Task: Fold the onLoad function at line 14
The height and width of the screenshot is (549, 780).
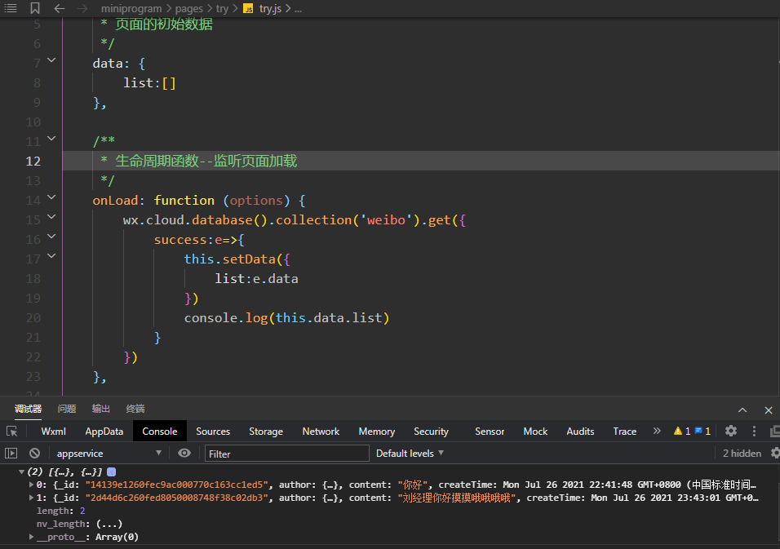Action: pos(51,197)
